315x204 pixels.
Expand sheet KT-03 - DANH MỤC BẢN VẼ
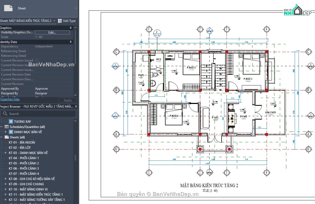tap(6, 153)
